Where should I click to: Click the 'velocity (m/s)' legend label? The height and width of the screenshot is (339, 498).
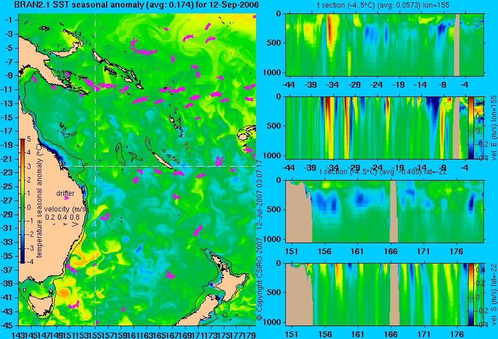click(66, 209)
